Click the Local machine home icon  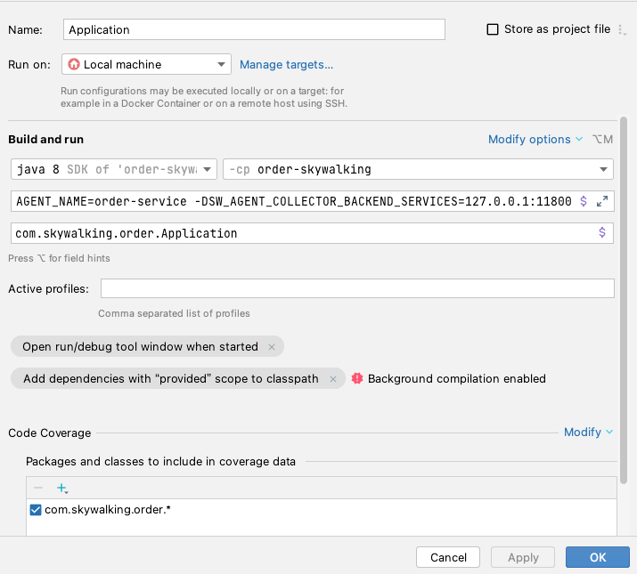tap(74, 64)
